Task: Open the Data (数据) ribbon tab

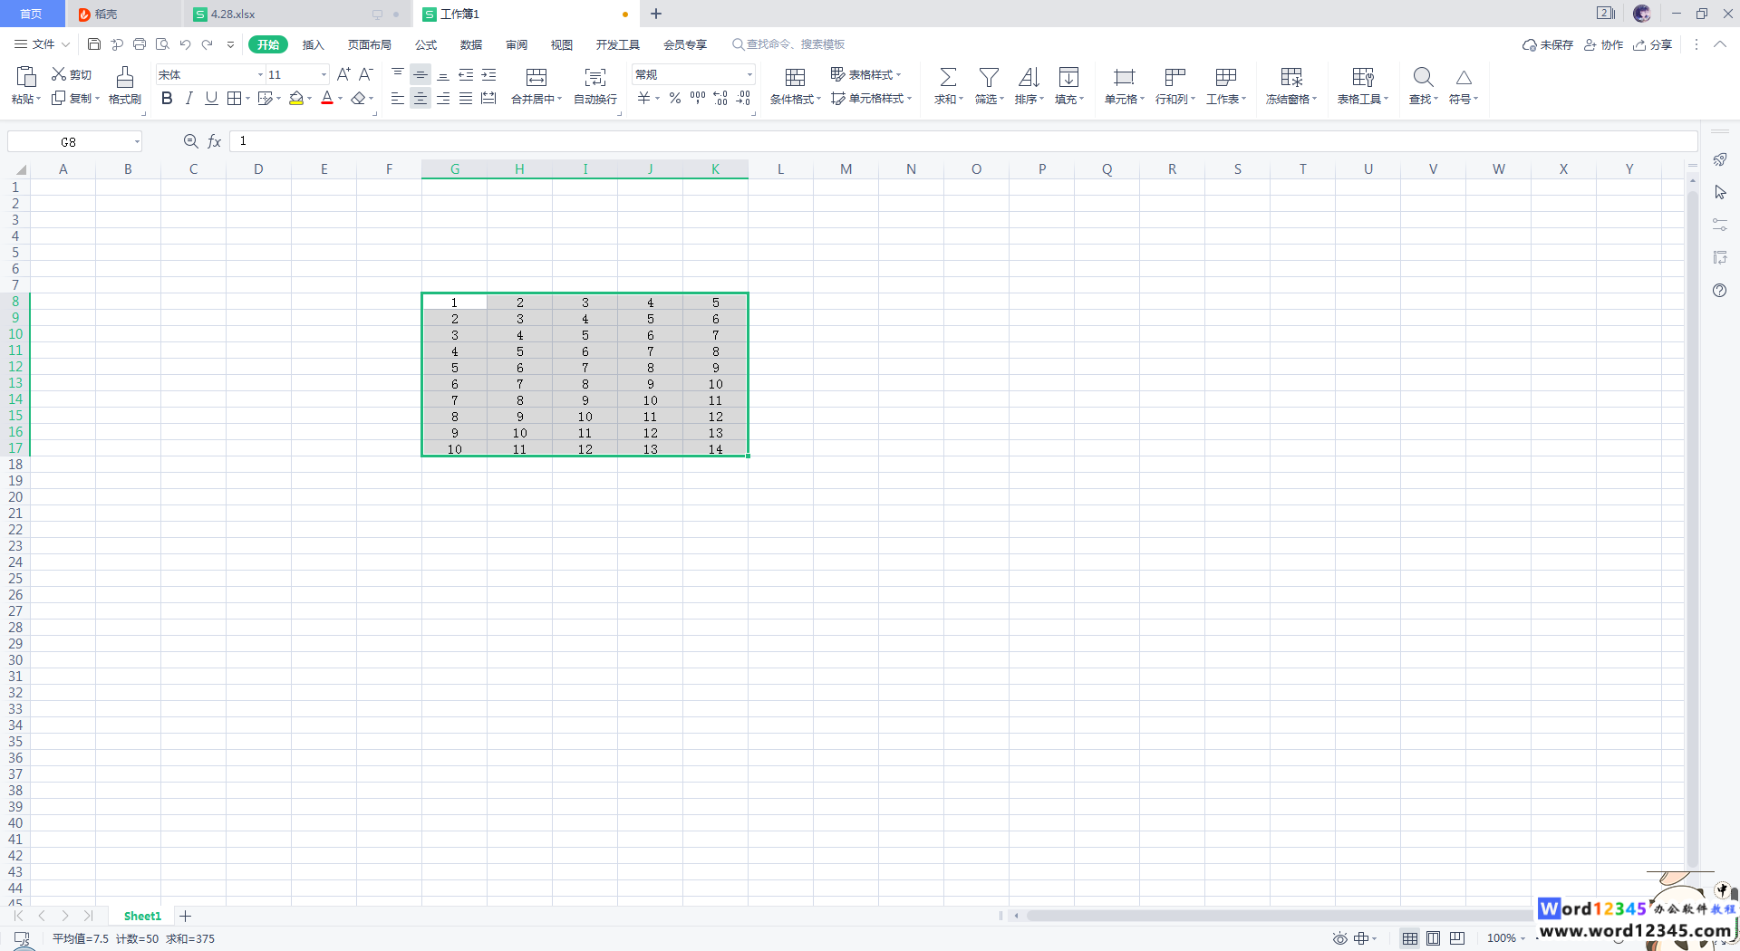Action: (x=471, y=44)
